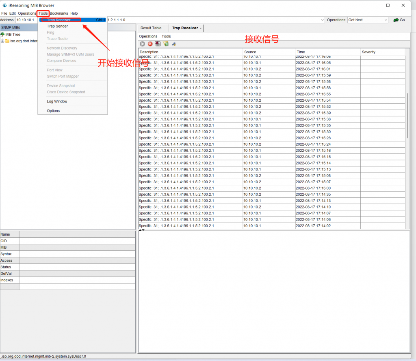
Task: Click the iReasoning app icon in the title bar
Action: point(4,5)
